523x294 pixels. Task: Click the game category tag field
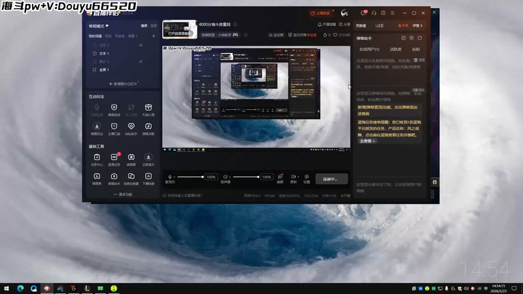220,35
